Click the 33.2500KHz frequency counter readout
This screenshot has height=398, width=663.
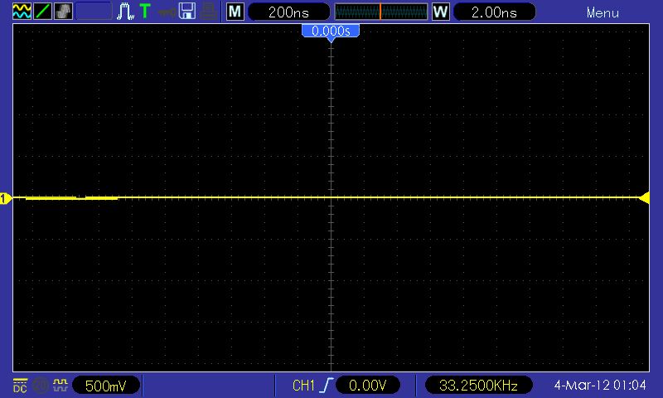click(478, 386)
